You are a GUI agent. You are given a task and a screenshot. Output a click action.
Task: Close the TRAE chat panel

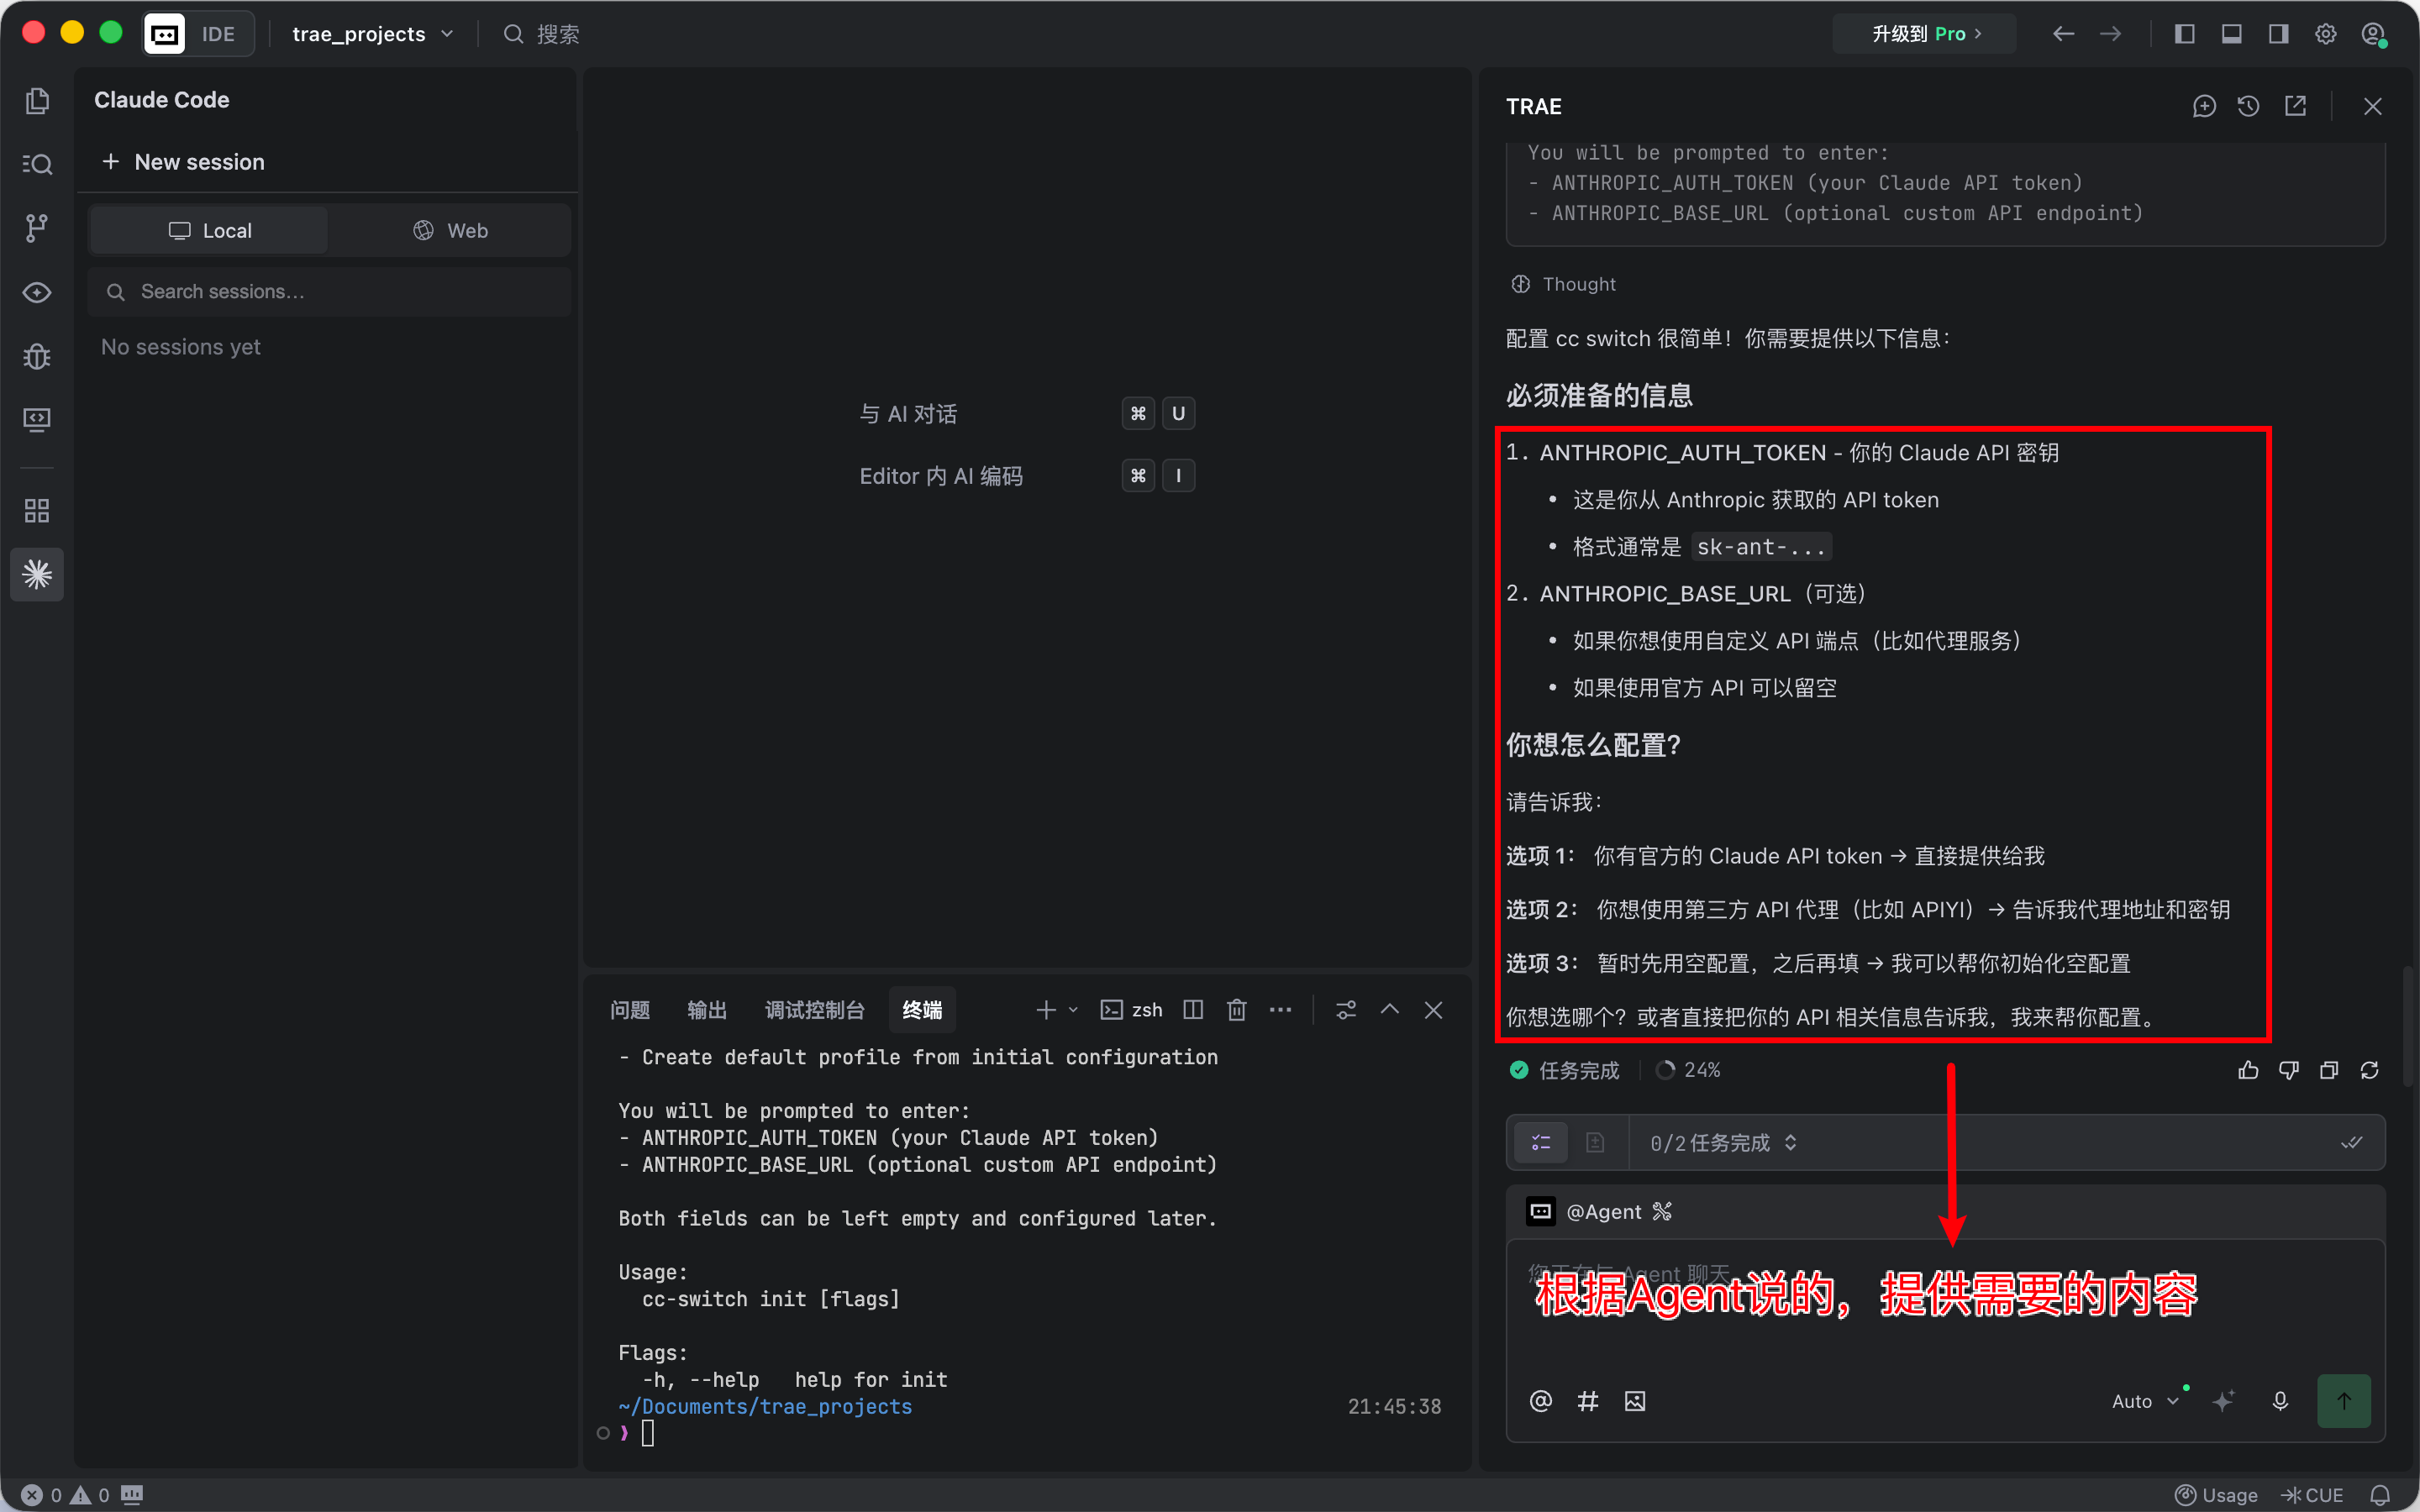pos(2373,106)
